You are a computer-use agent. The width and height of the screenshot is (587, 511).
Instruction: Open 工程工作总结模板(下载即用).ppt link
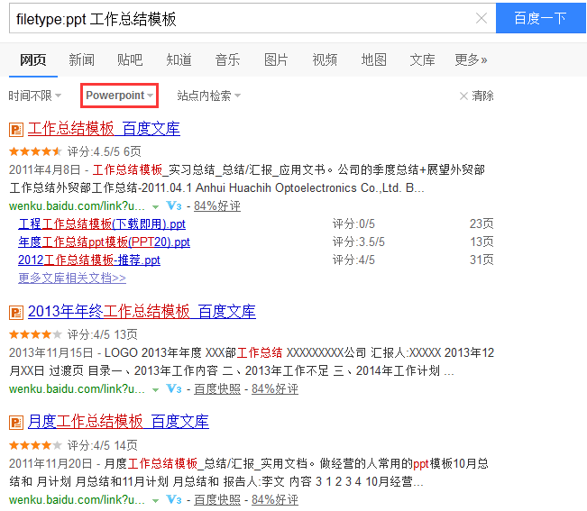pos(102,224)
